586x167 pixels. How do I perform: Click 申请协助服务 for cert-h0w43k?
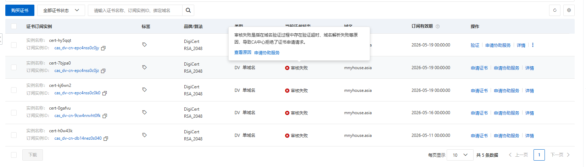pos(507,136)
